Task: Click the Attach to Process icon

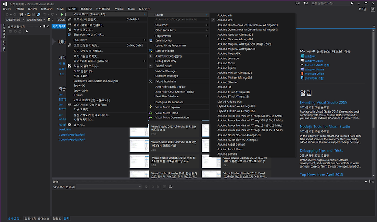Action: [70, 19]
